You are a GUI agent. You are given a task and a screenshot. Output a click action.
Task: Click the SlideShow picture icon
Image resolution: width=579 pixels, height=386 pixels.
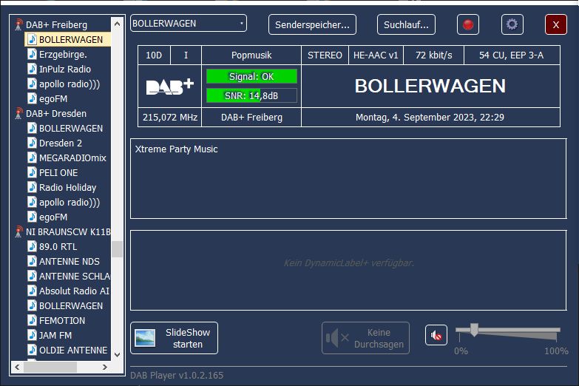[145, 339]
